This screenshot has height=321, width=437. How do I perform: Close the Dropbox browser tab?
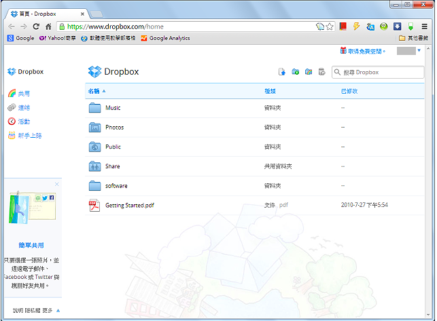click(82, 14)
